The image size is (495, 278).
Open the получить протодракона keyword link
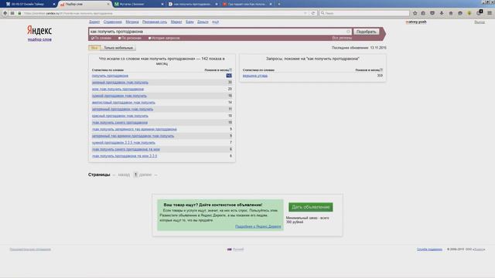click(x=110, y=76)
